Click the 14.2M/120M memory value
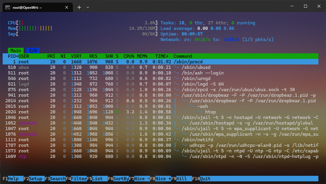This screenshot has width=326, height=184. [142, 28]
